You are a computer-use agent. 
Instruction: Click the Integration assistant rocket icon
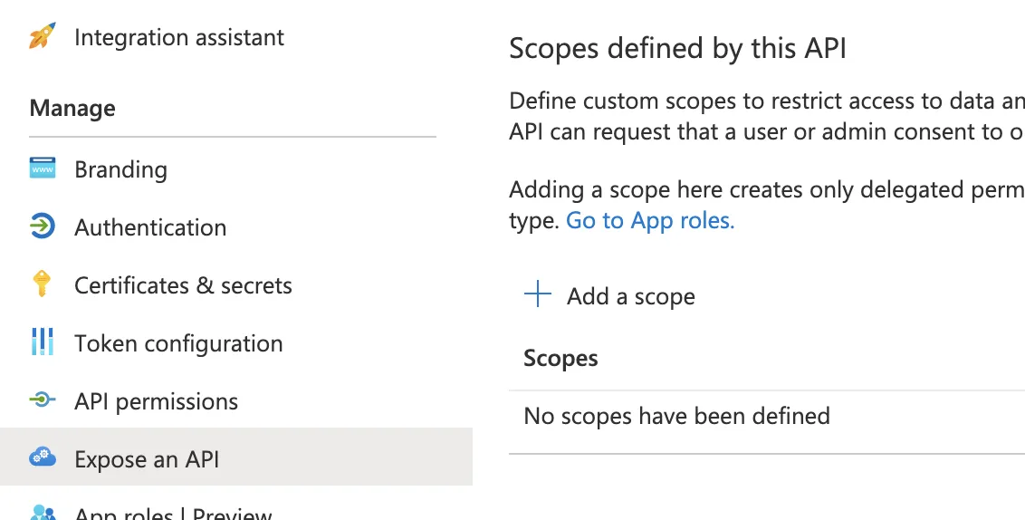point(43,37)
